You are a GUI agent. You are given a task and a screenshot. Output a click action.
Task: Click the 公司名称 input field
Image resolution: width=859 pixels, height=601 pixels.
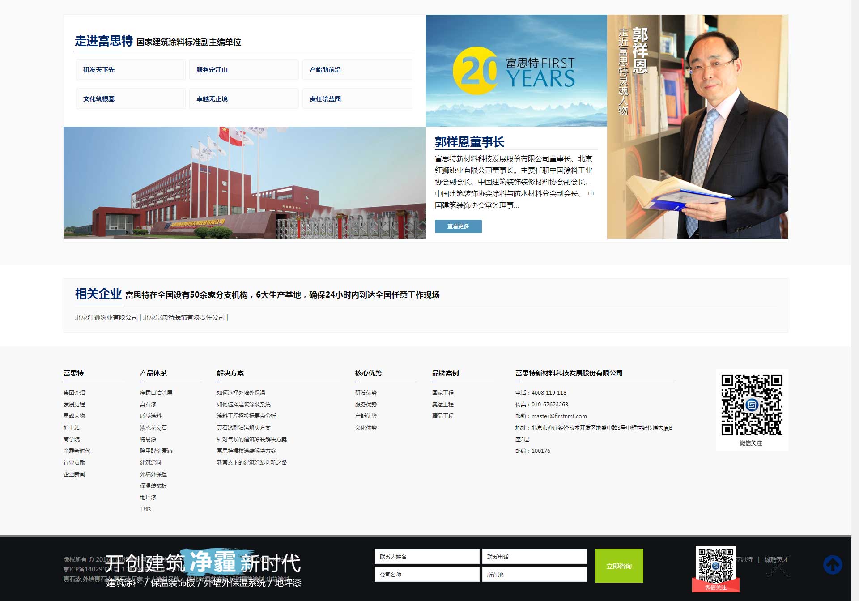427,575
